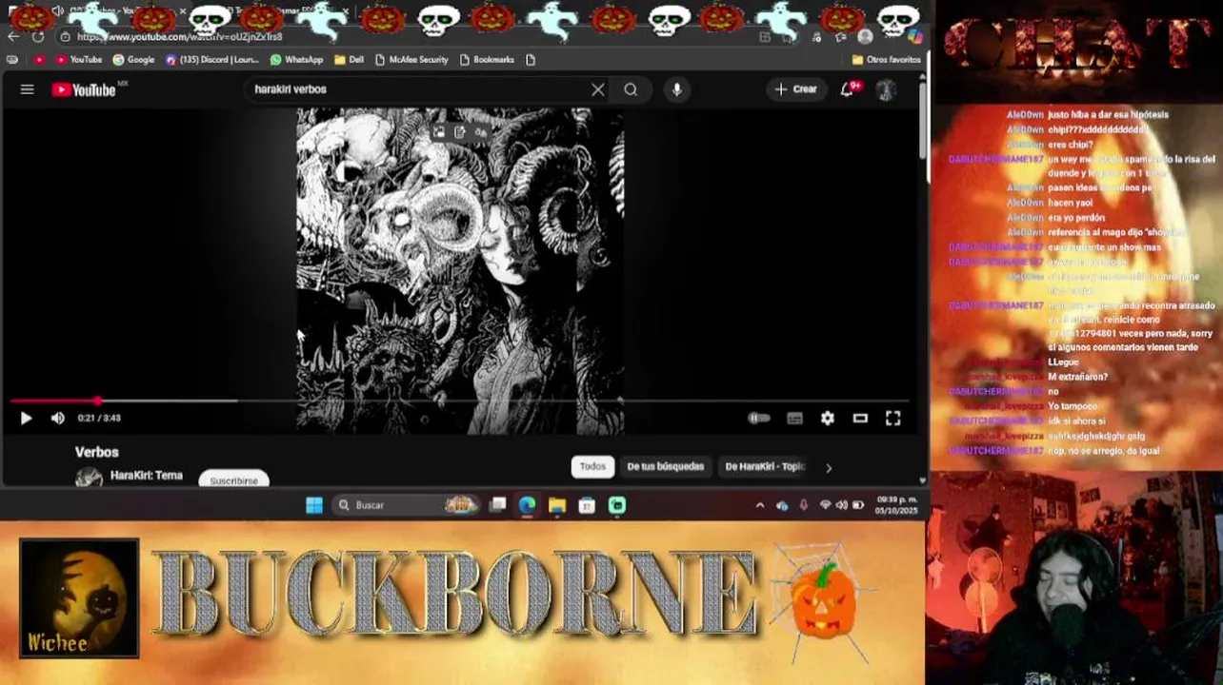Toggle video subtitles

[x=794, y=418]
